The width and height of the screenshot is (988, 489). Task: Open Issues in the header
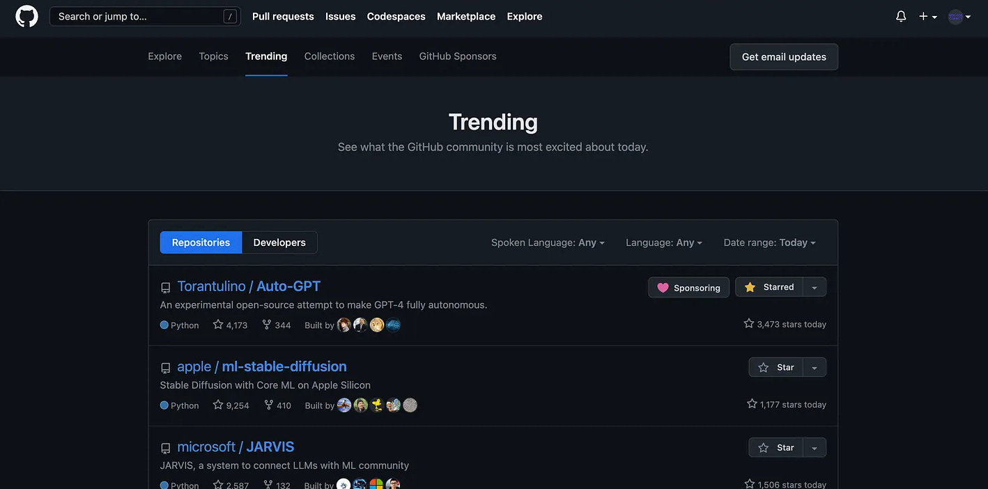(x=341, y=16)
